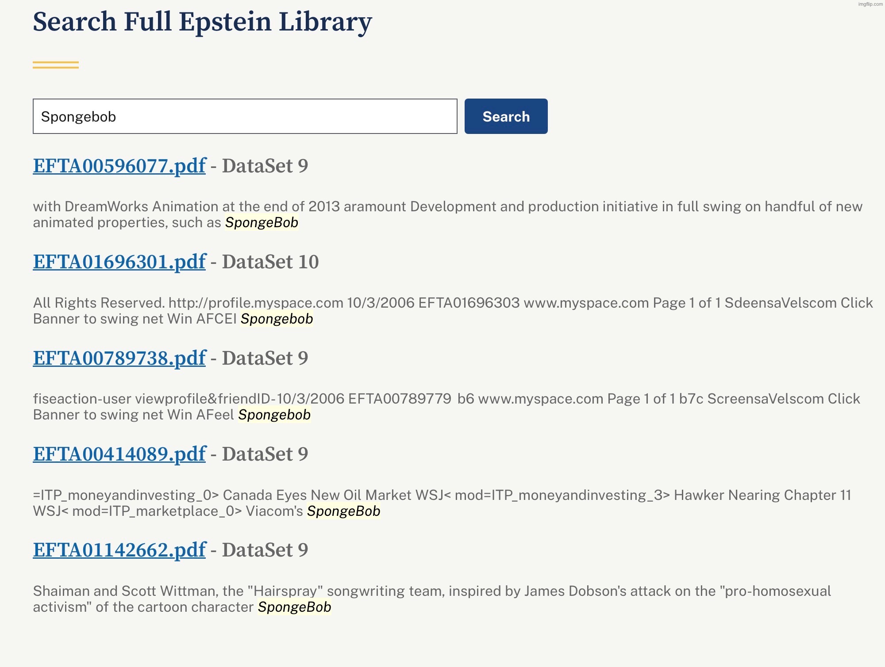Click the imgflip.com watermark text
Screen dimensions: 885x667
tap(870, 4)
